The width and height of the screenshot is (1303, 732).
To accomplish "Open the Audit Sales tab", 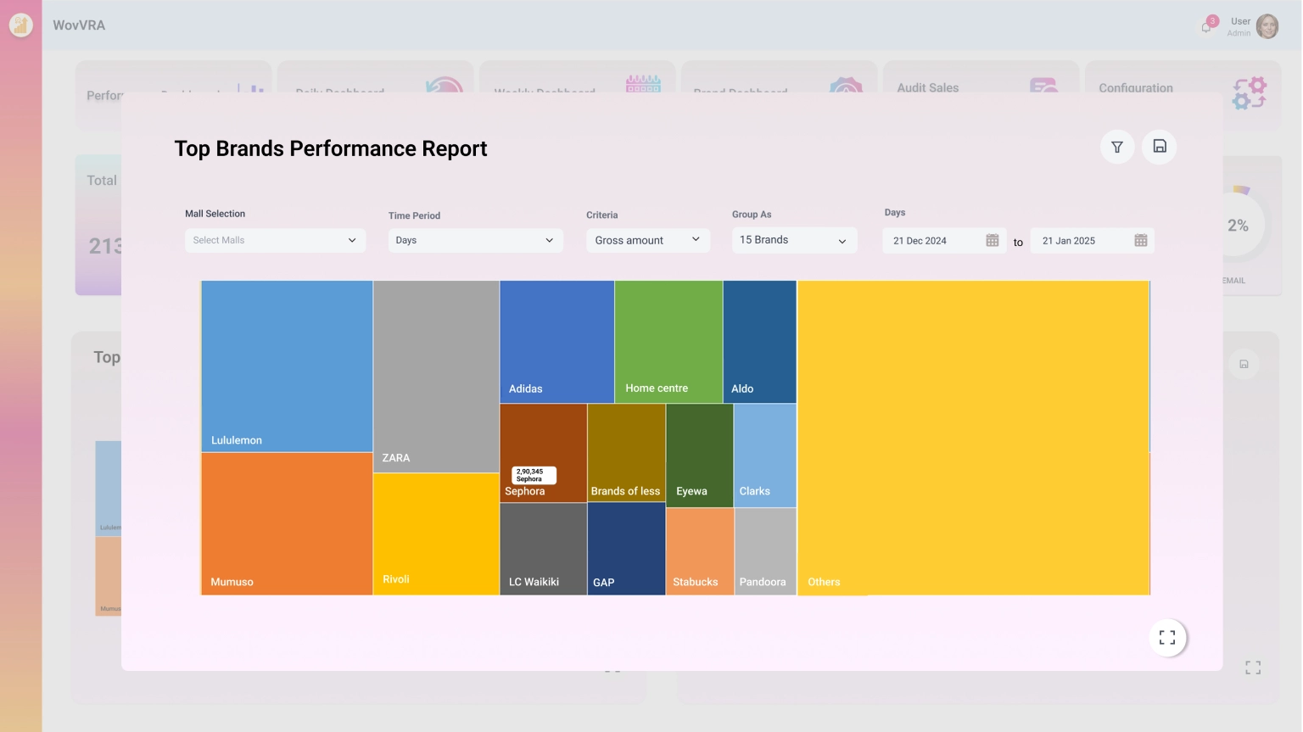I will [x=981, y=77].
